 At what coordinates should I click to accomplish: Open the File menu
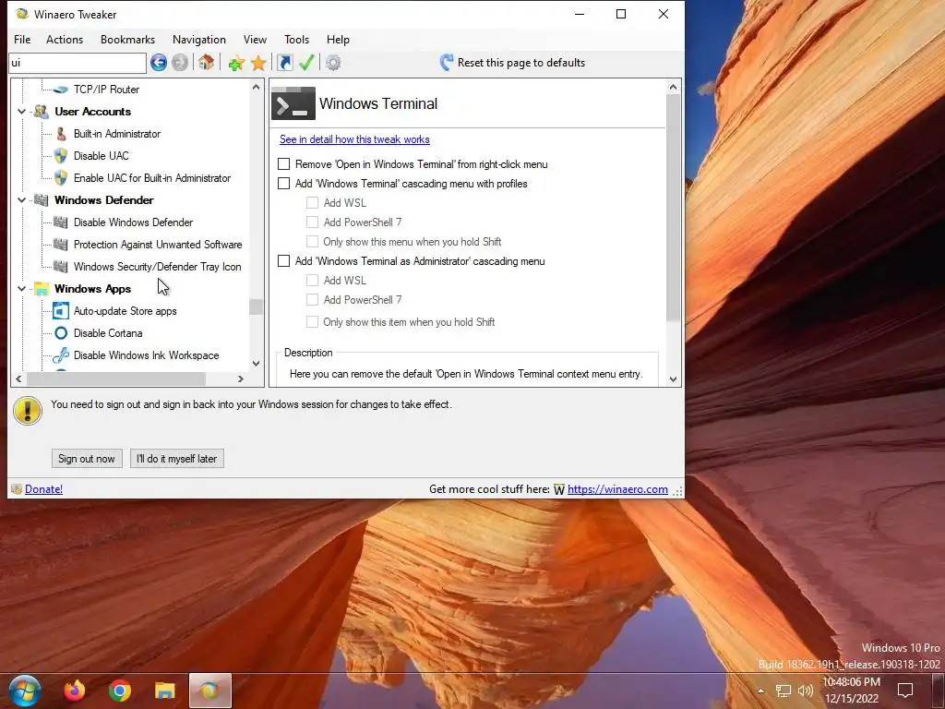coord(22,39)
